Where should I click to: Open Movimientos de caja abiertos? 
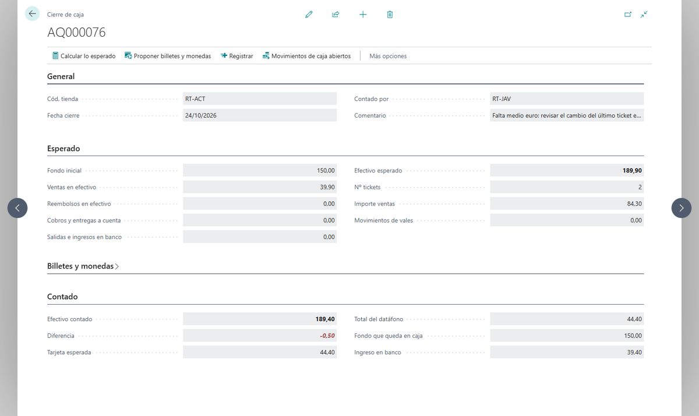(x=306, y=56)
